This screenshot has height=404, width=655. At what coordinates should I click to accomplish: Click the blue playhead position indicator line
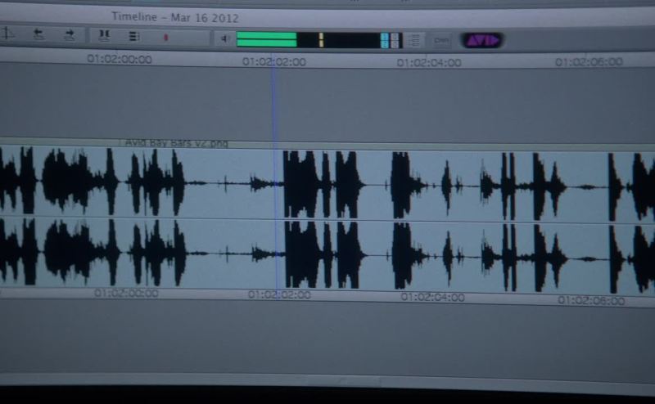[274, 106]
